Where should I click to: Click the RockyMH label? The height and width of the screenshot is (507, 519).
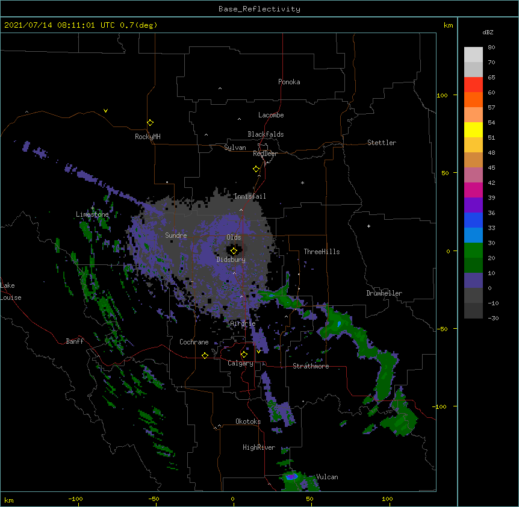[148, 137]
